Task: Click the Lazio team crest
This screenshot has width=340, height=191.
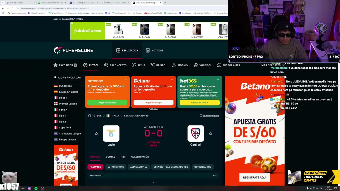Action: (111, 133)
